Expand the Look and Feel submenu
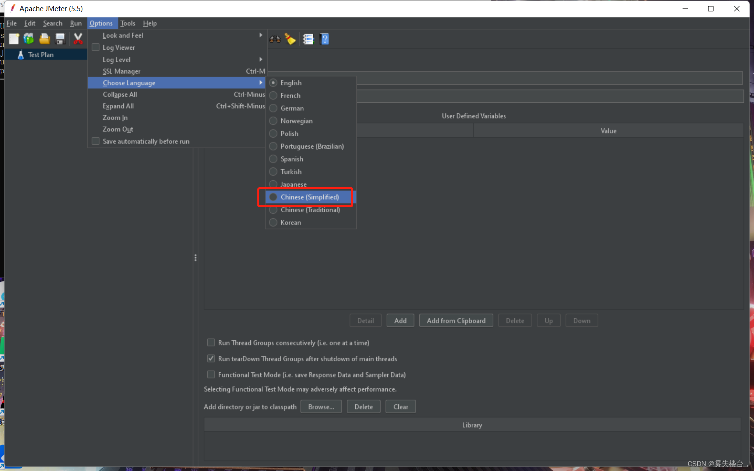This screenshot has height=471, width=754. tap(177, 35)
